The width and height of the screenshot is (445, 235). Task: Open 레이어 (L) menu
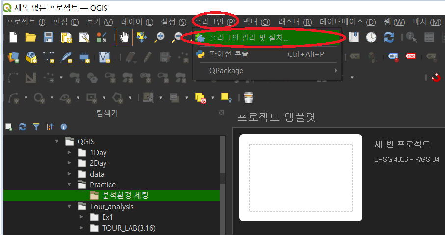137,22
